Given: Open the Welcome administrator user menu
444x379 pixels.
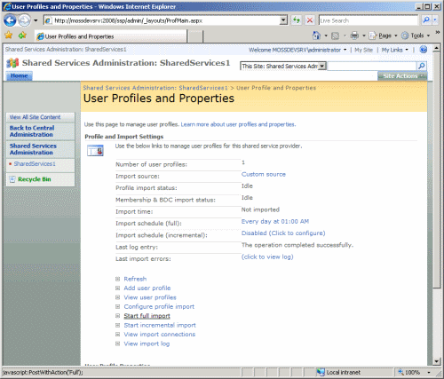Looking at the screenshot, I should click(x=297, y=50).
